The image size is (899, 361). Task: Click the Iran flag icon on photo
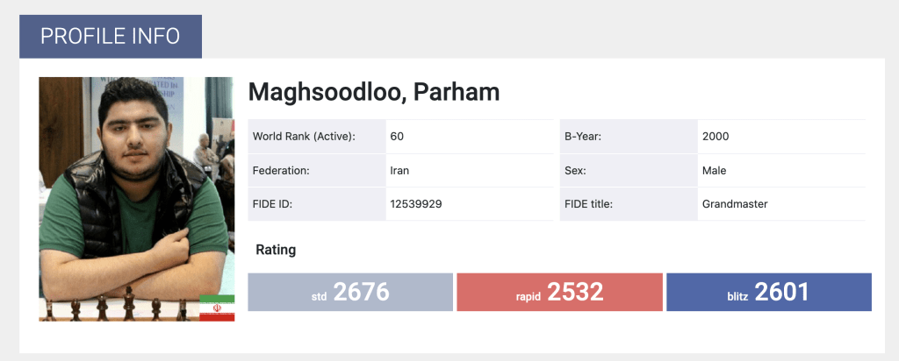click(x=217, y=308)
